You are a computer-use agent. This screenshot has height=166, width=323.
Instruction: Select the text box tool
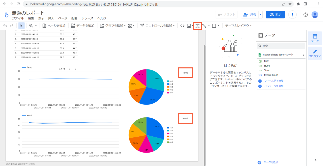coord(197,25)
